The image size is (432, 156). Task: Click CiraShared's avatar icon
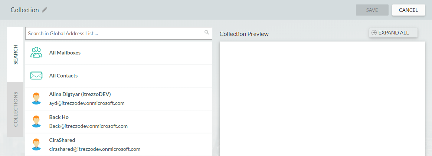pyautogui.click(x=36, y=145)
